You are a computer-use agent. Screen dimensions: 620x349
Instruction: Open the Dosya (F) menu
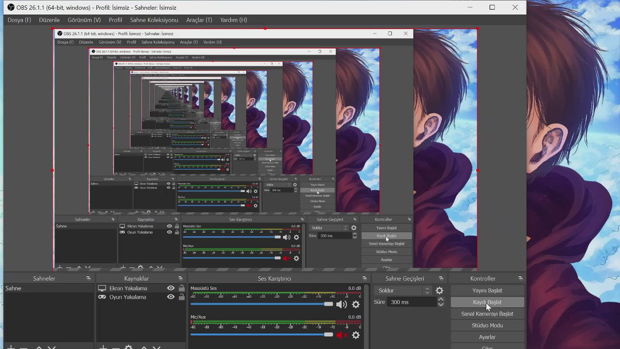tap(19, 20)
